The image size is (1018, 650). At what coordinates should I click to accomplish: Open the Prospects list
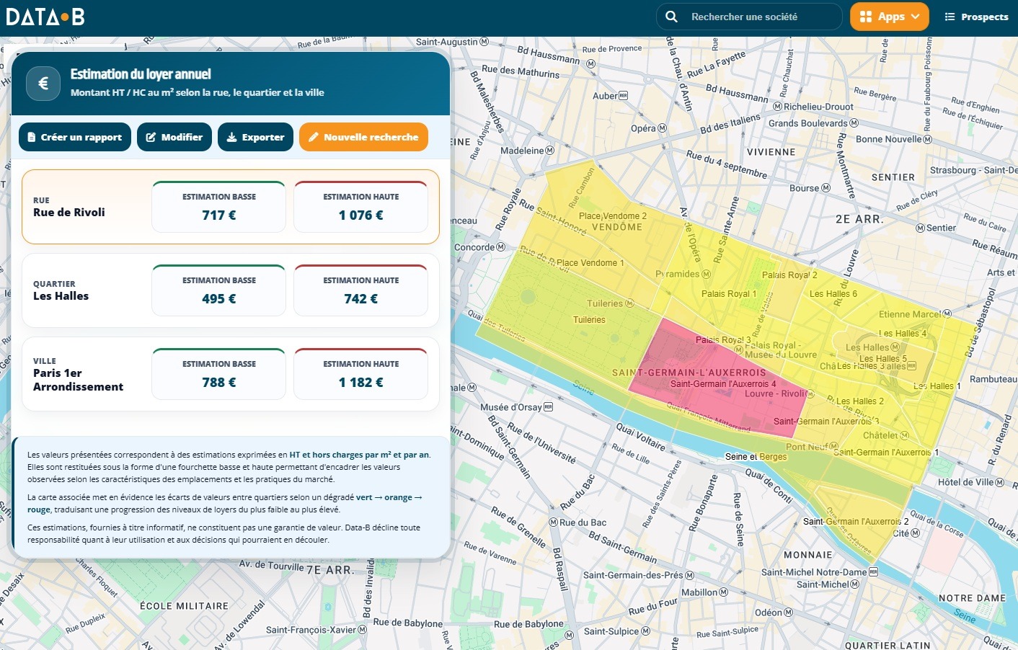[x=976, y=17]
